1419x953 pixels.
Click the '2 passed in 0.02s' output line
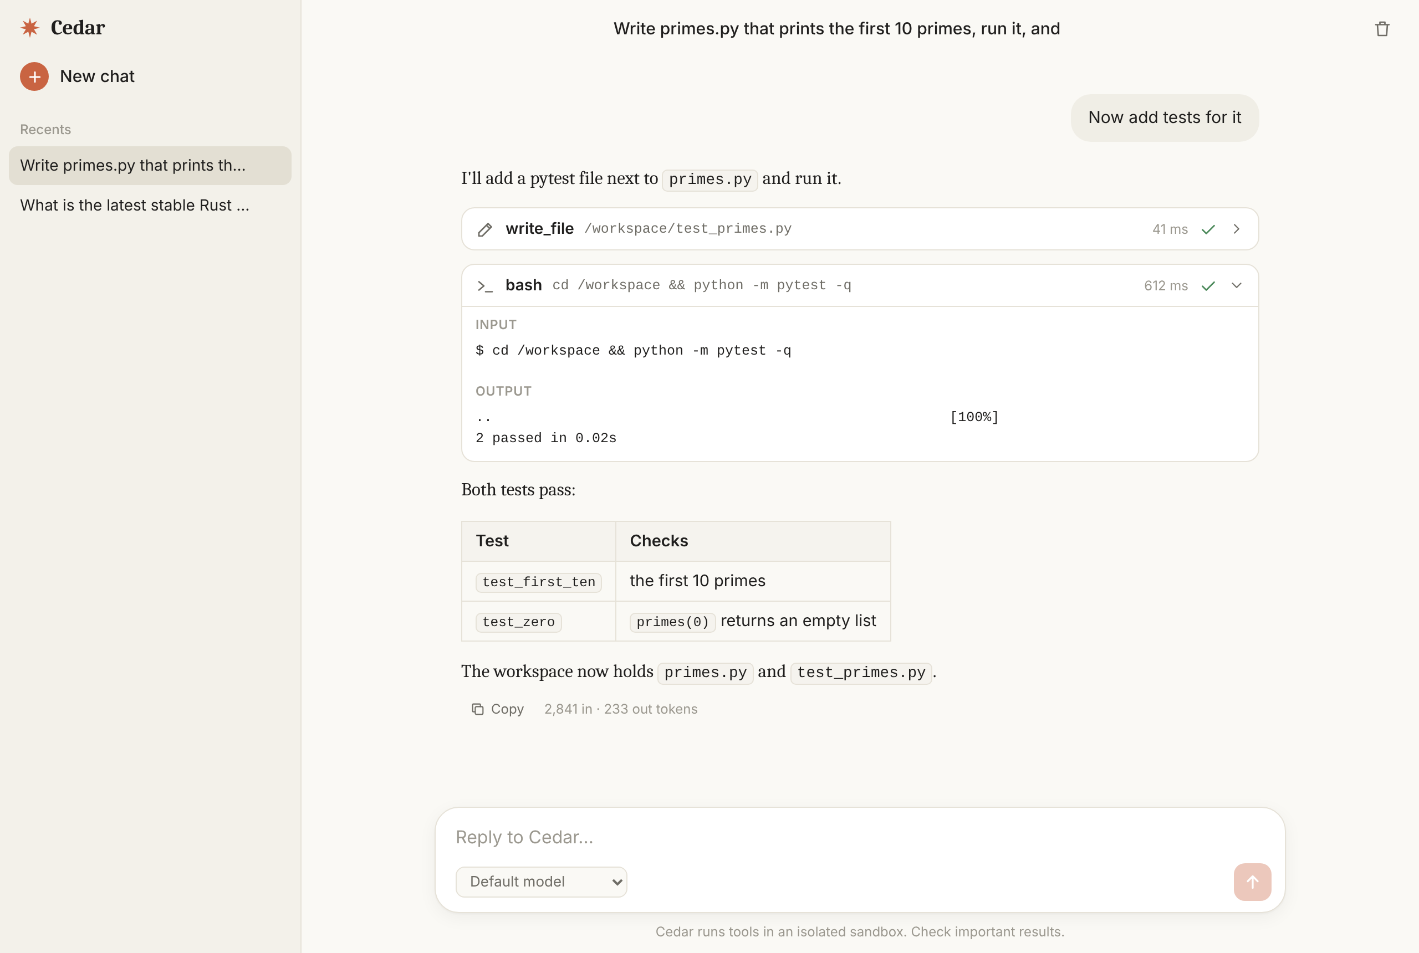click(x=546, y=438)
